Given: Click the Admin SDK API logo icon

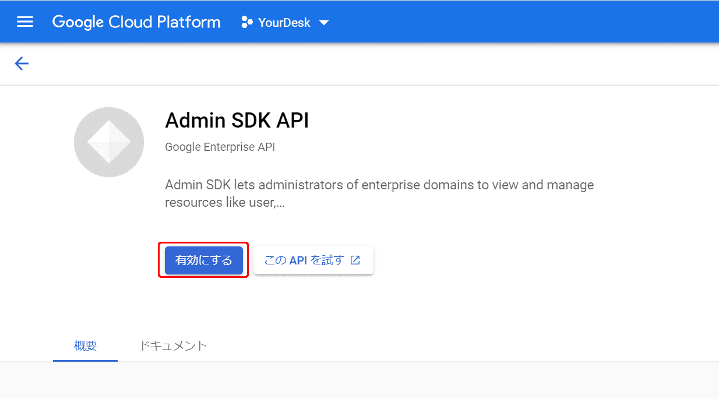Looking at the screenshot, I should point(109,142).
